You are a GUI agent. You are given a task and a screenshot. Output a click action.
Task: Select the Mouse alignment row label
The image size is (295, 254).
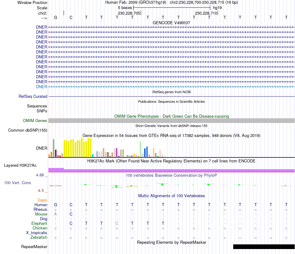click(x=41, y=214)
